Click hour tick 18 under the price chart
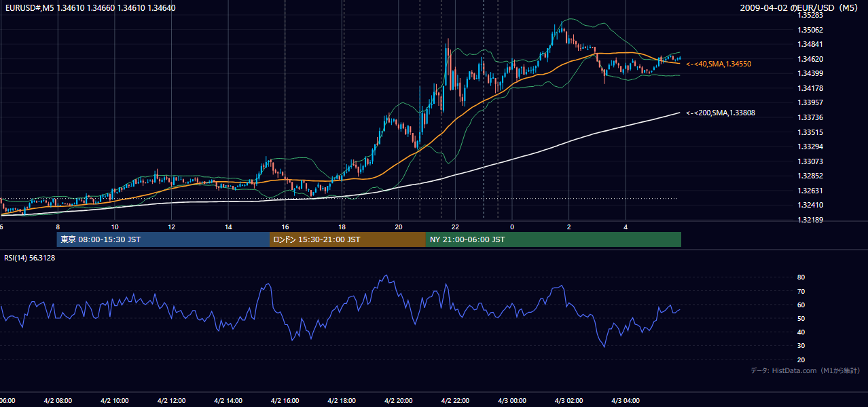The width and height of the screenshot is (868, 407). pos(342,227)
